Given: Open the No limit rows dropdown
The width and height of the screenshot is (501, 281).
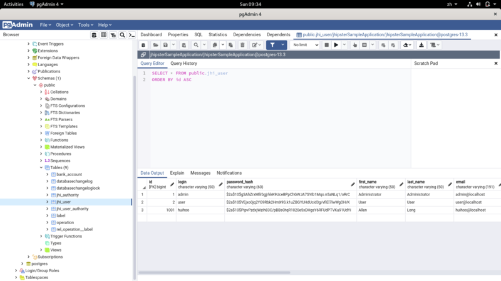Looking at the screenshot, I should click(306, 45).
